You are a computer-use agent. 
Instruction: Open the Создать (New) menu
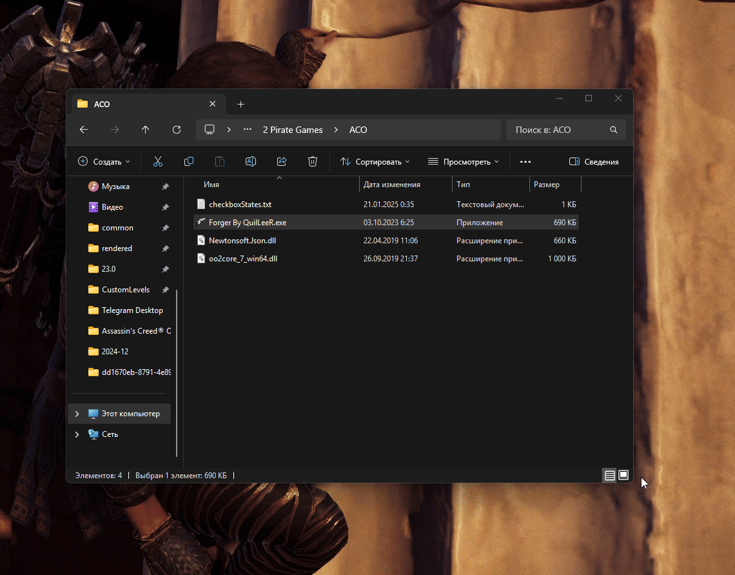pos(104,161)
